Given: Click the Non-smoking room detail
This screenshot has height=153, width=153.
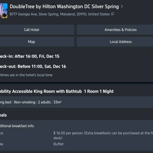Looking at the screenshot, I should coord(25,102).
